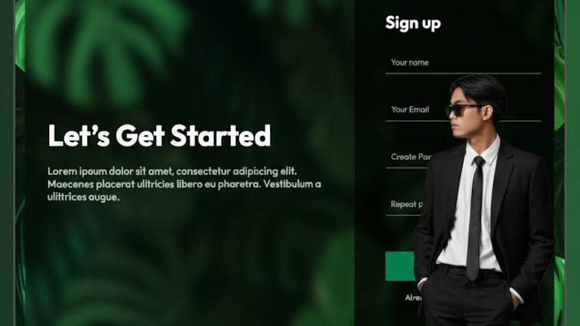Screen dimensions: 580x326
Task: Click the man's black trousers
Action: pyautogui.click(x=470, y=297)
